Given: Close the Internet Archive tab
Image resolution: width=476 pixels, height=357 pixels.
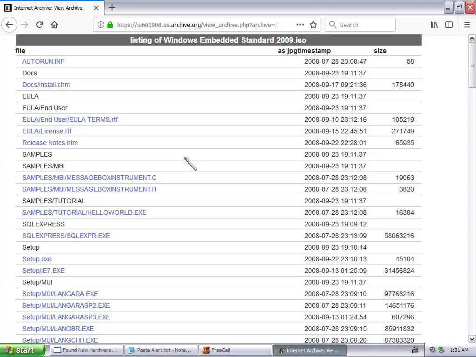Looking at the screenshot, I should coord(96,8).
